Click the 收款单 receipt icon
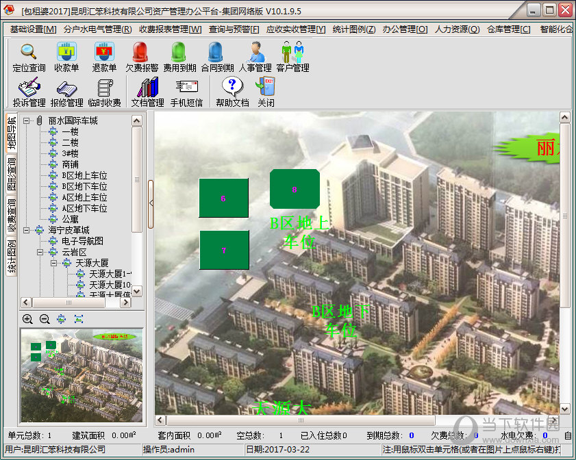Viewport: 576px width, 460px height. 66,55
